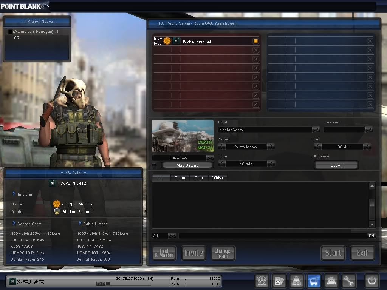The image size is (387, 290).
Task: Switch to the Whisp chat tab
Action: tap(217, 177)
